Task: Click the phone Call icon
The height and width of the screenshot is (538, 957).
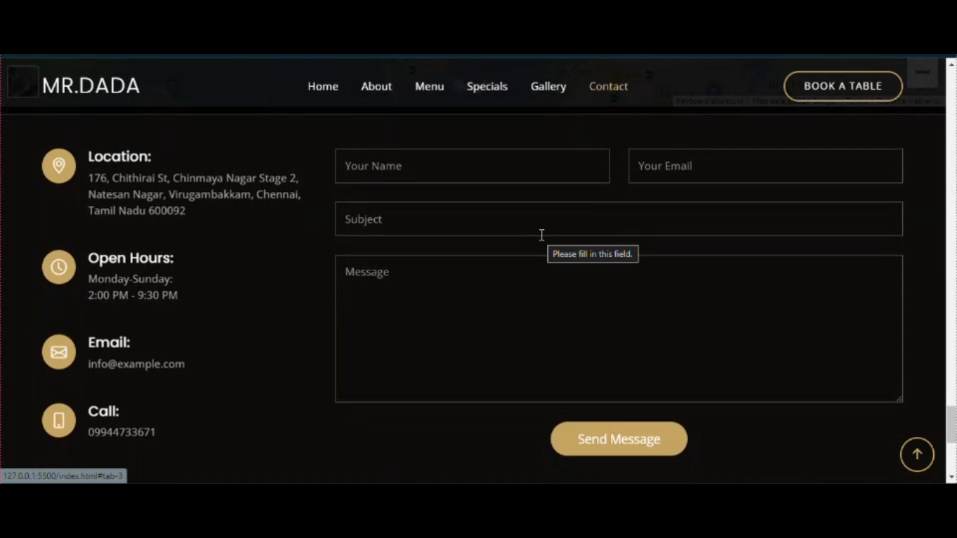Action: point(59,420)
